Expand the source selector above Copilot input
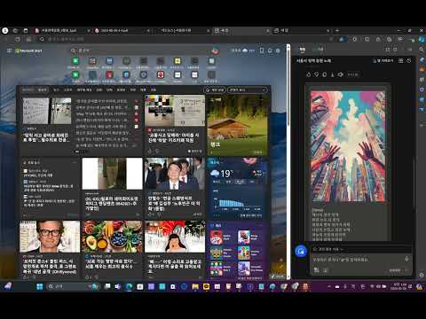This screenshot has height=319, width=426. pos(328,249)
